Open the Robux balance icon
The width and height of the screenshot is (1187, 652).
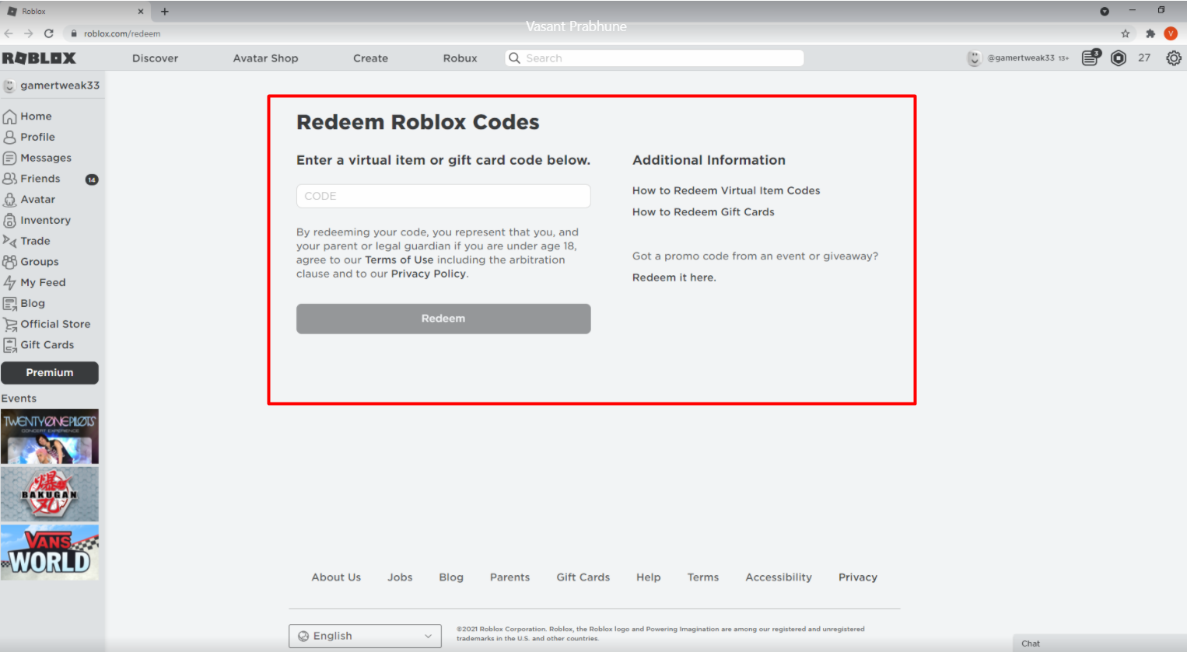click(x=1119, y=58)
